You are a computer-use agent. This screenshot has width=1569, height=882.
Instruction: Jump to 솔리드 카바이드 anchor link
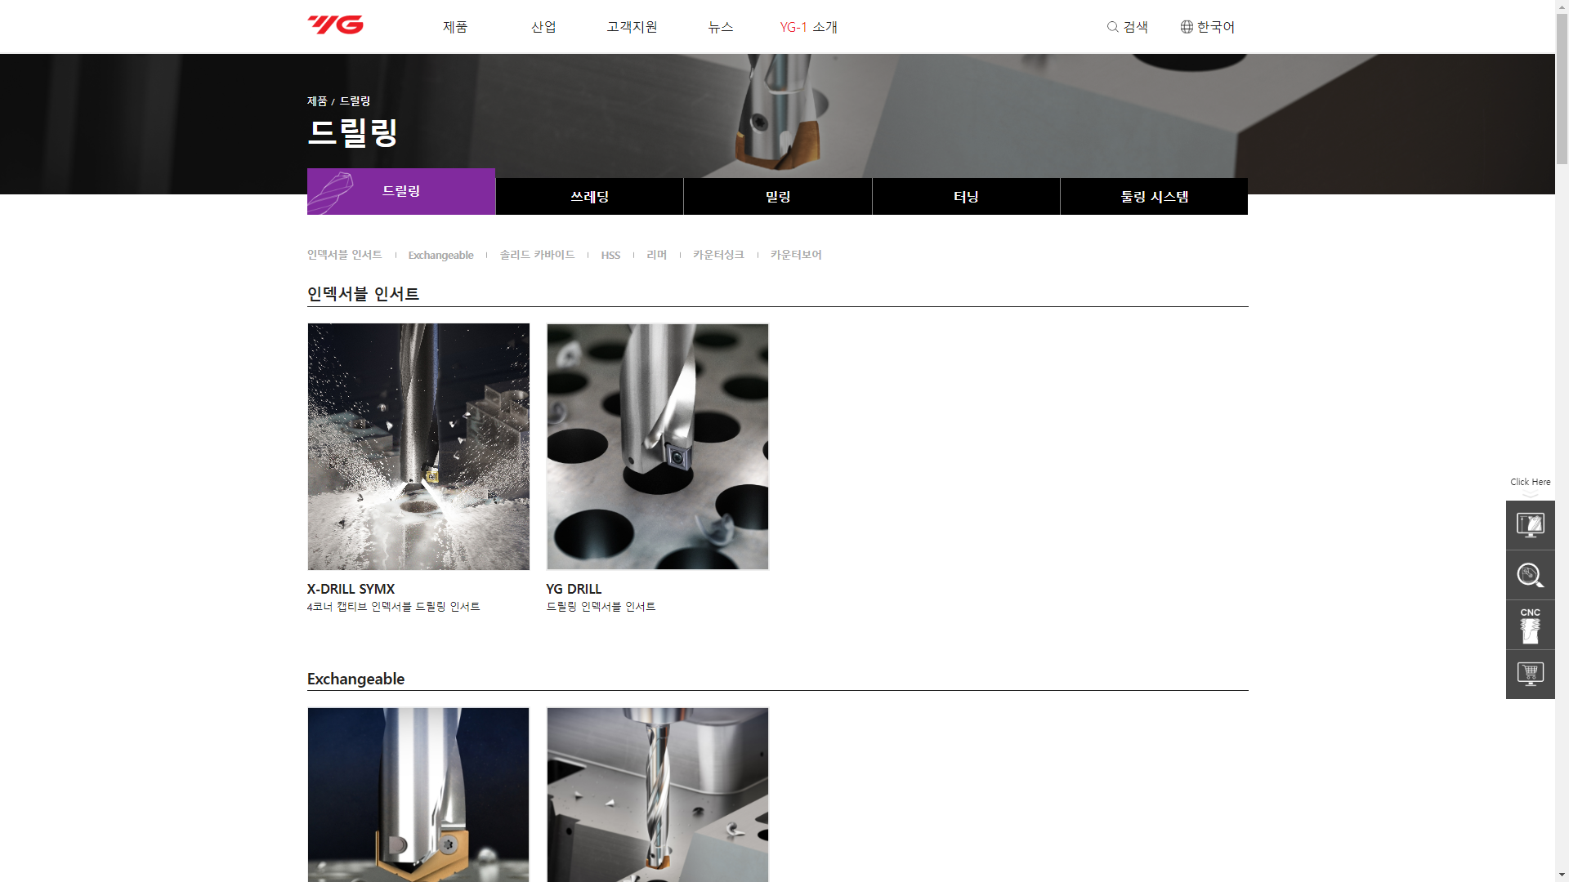point(537,255)
